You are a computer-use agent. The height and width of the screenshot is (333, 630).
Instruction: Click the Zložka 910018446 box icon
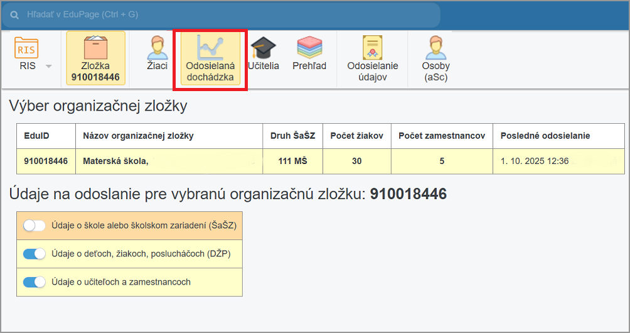(95, 48)
